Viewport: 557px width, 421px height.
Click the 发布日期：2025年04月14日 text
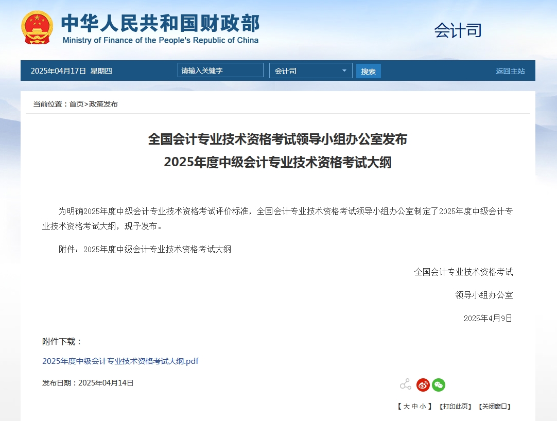point(88,383)
